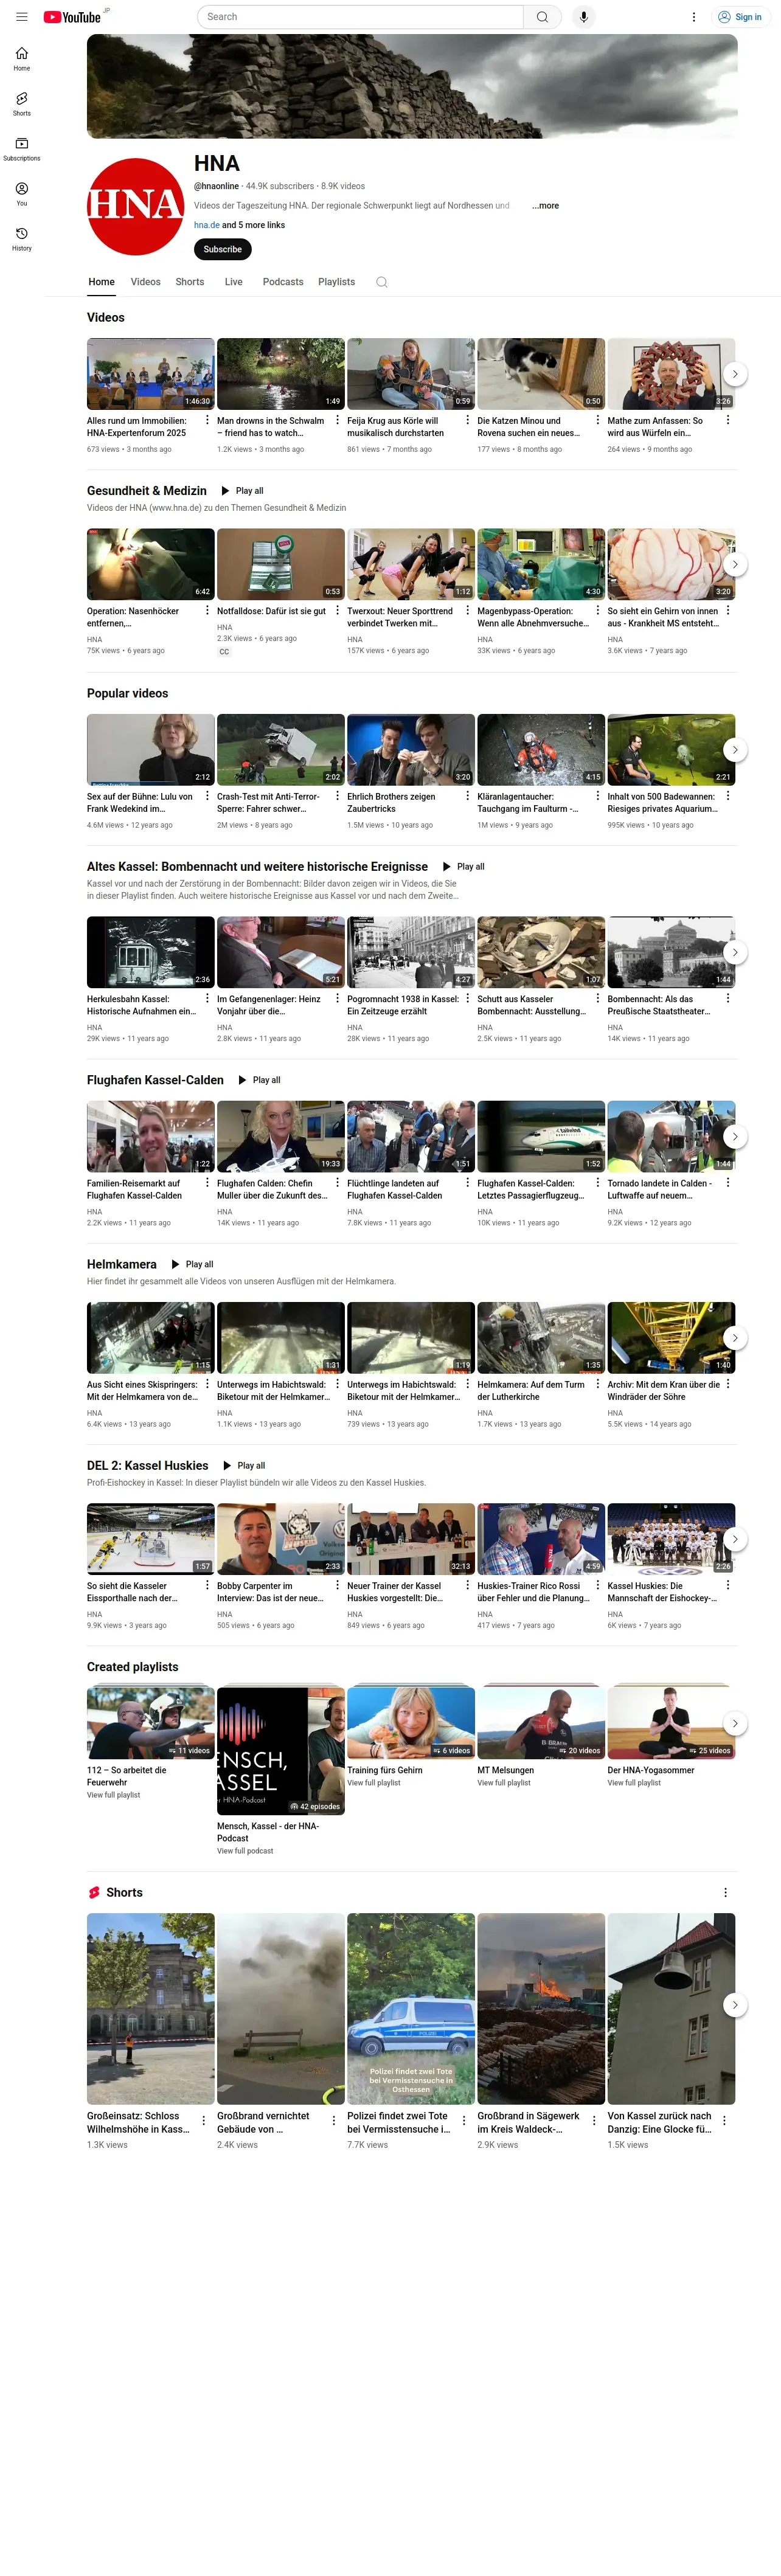Click the Sign in button

tap(740, 17)
